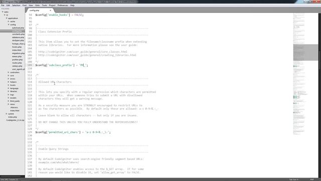This screenshot has height=181, width=321.
Task: Open the Edit menu
Action: (x=8, y=6)
